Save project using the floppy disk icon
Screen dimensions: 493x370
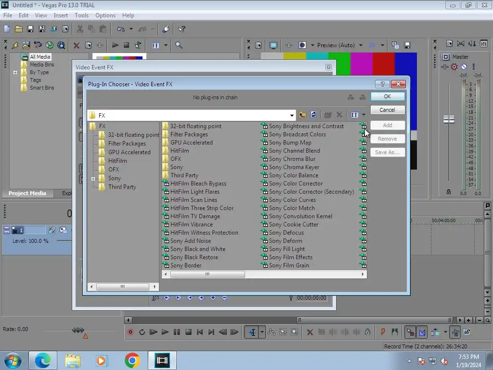(x=30, y=29)
